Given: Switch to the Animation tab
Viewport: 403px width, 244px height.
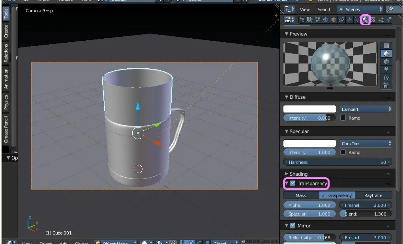Looking at the screenshot, I should pos(6,79).
